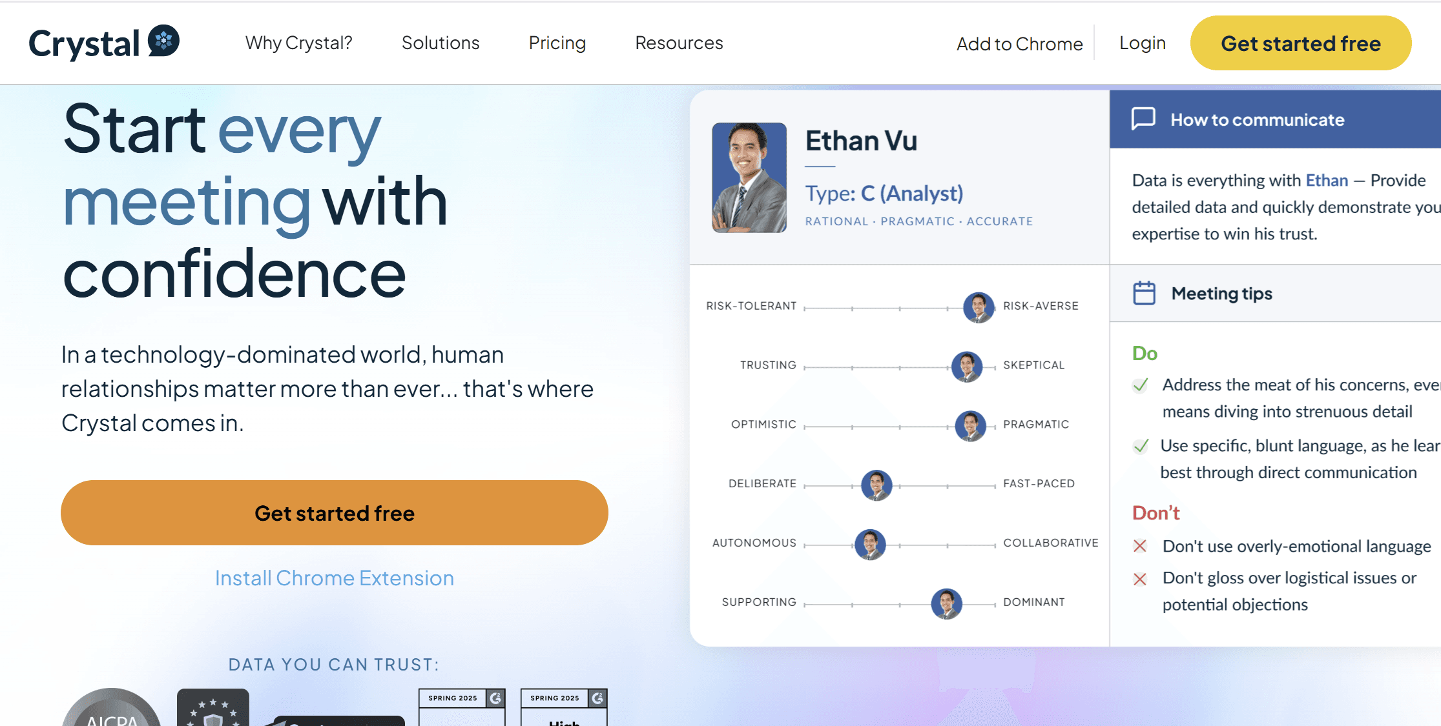Click the green Do heading
The image size is (1441, 726).
point(1145,353)
